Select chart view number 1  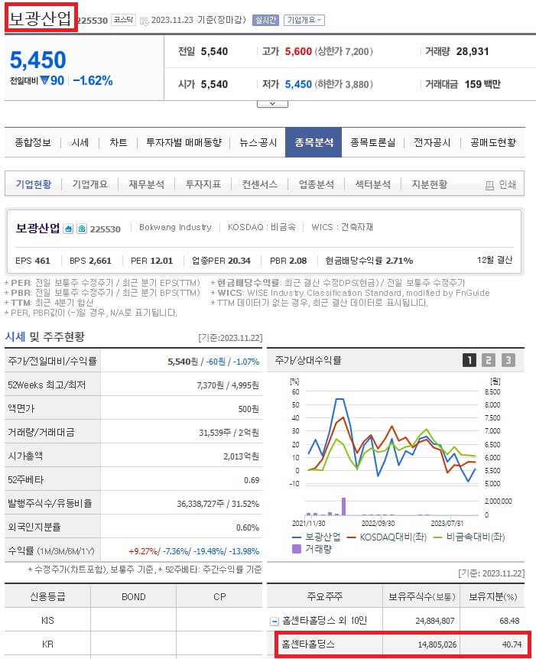pyautogui.click(x=469, y=360)
